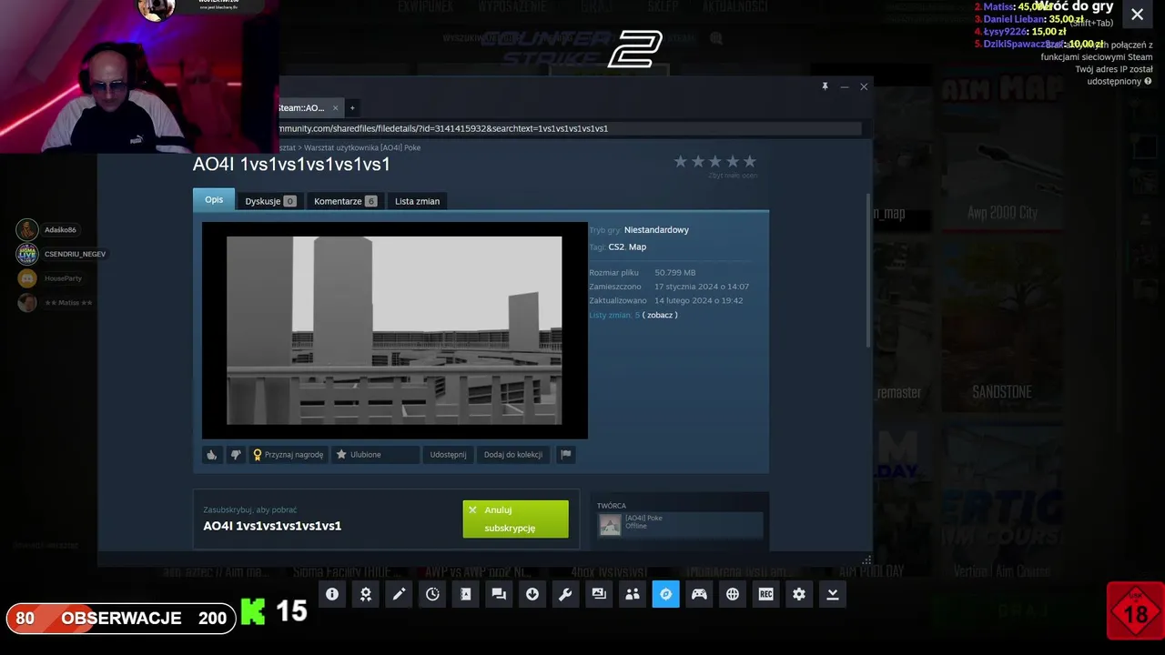Close the Steam:AO... browser tab
The height and width of the screenshot is (655, 1165).
point(335,108)
